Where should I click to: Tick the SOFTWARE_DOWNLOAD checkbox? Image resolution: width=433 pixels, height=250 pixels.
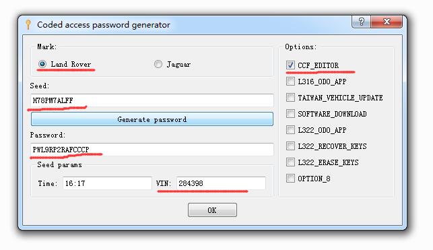[290, 113]
